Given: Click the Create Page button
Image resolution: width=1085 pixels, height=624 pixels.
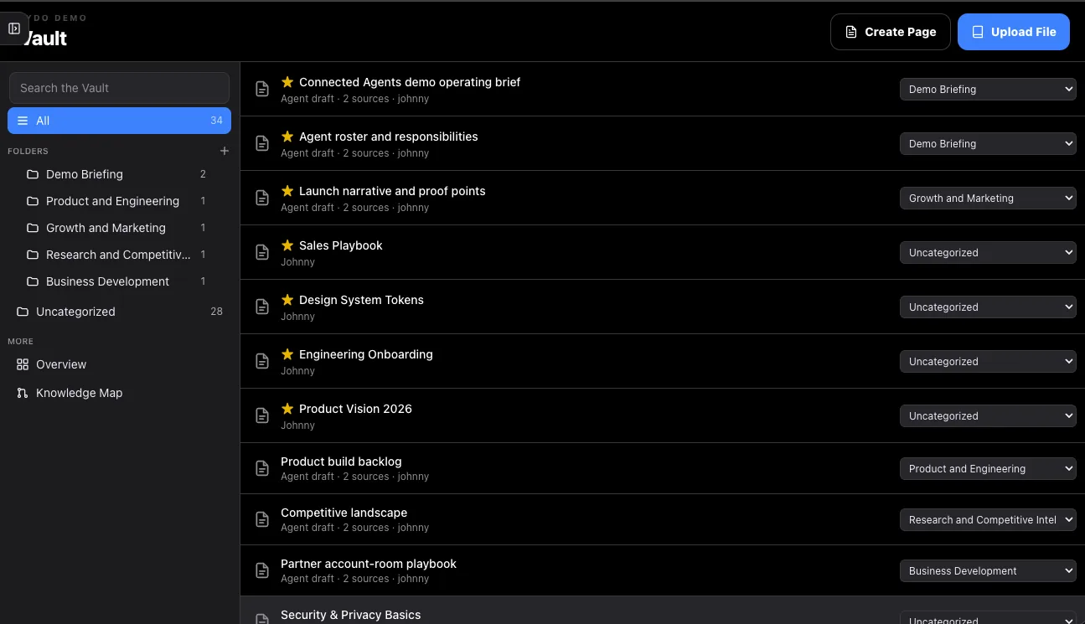Looking at the screenshot, I should click(x=891, y=32).
